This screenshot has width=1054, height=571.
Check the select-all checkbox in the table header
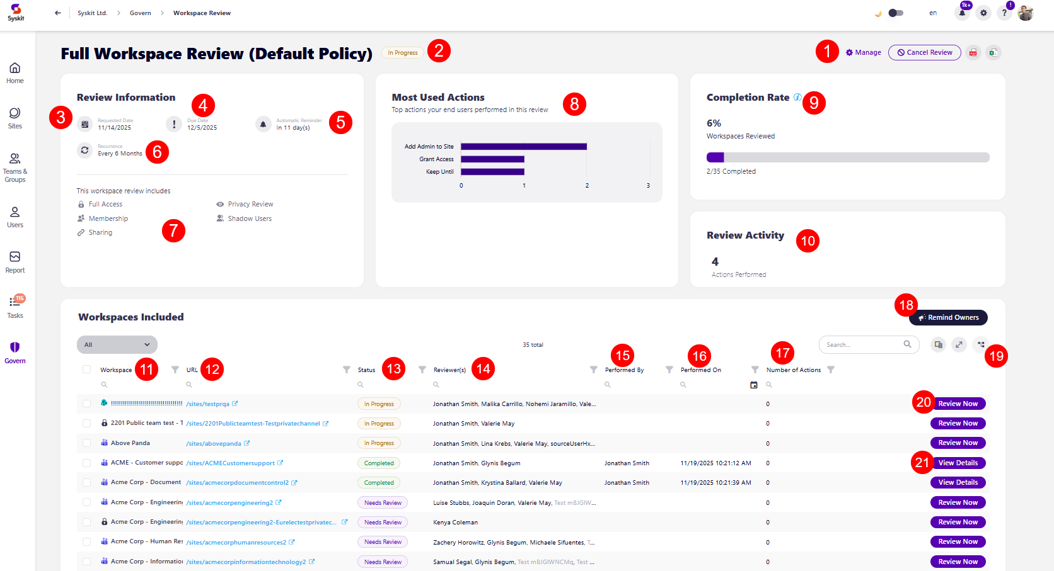[x=87, y=370]
